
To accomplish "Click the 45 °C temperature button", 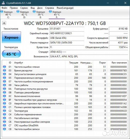I will click(x=11, y=54).
